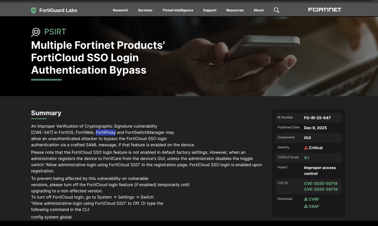378x226 pixels.
Task: Click the FortiGuard Labs home link text
Action: pos(58,10)
